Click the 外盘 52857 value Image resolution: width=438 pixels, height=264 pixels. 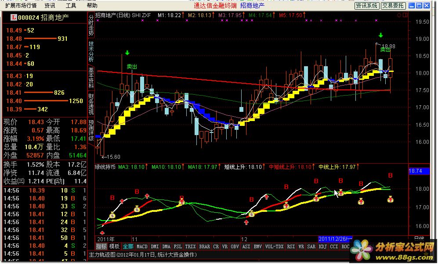pos(35,155)
